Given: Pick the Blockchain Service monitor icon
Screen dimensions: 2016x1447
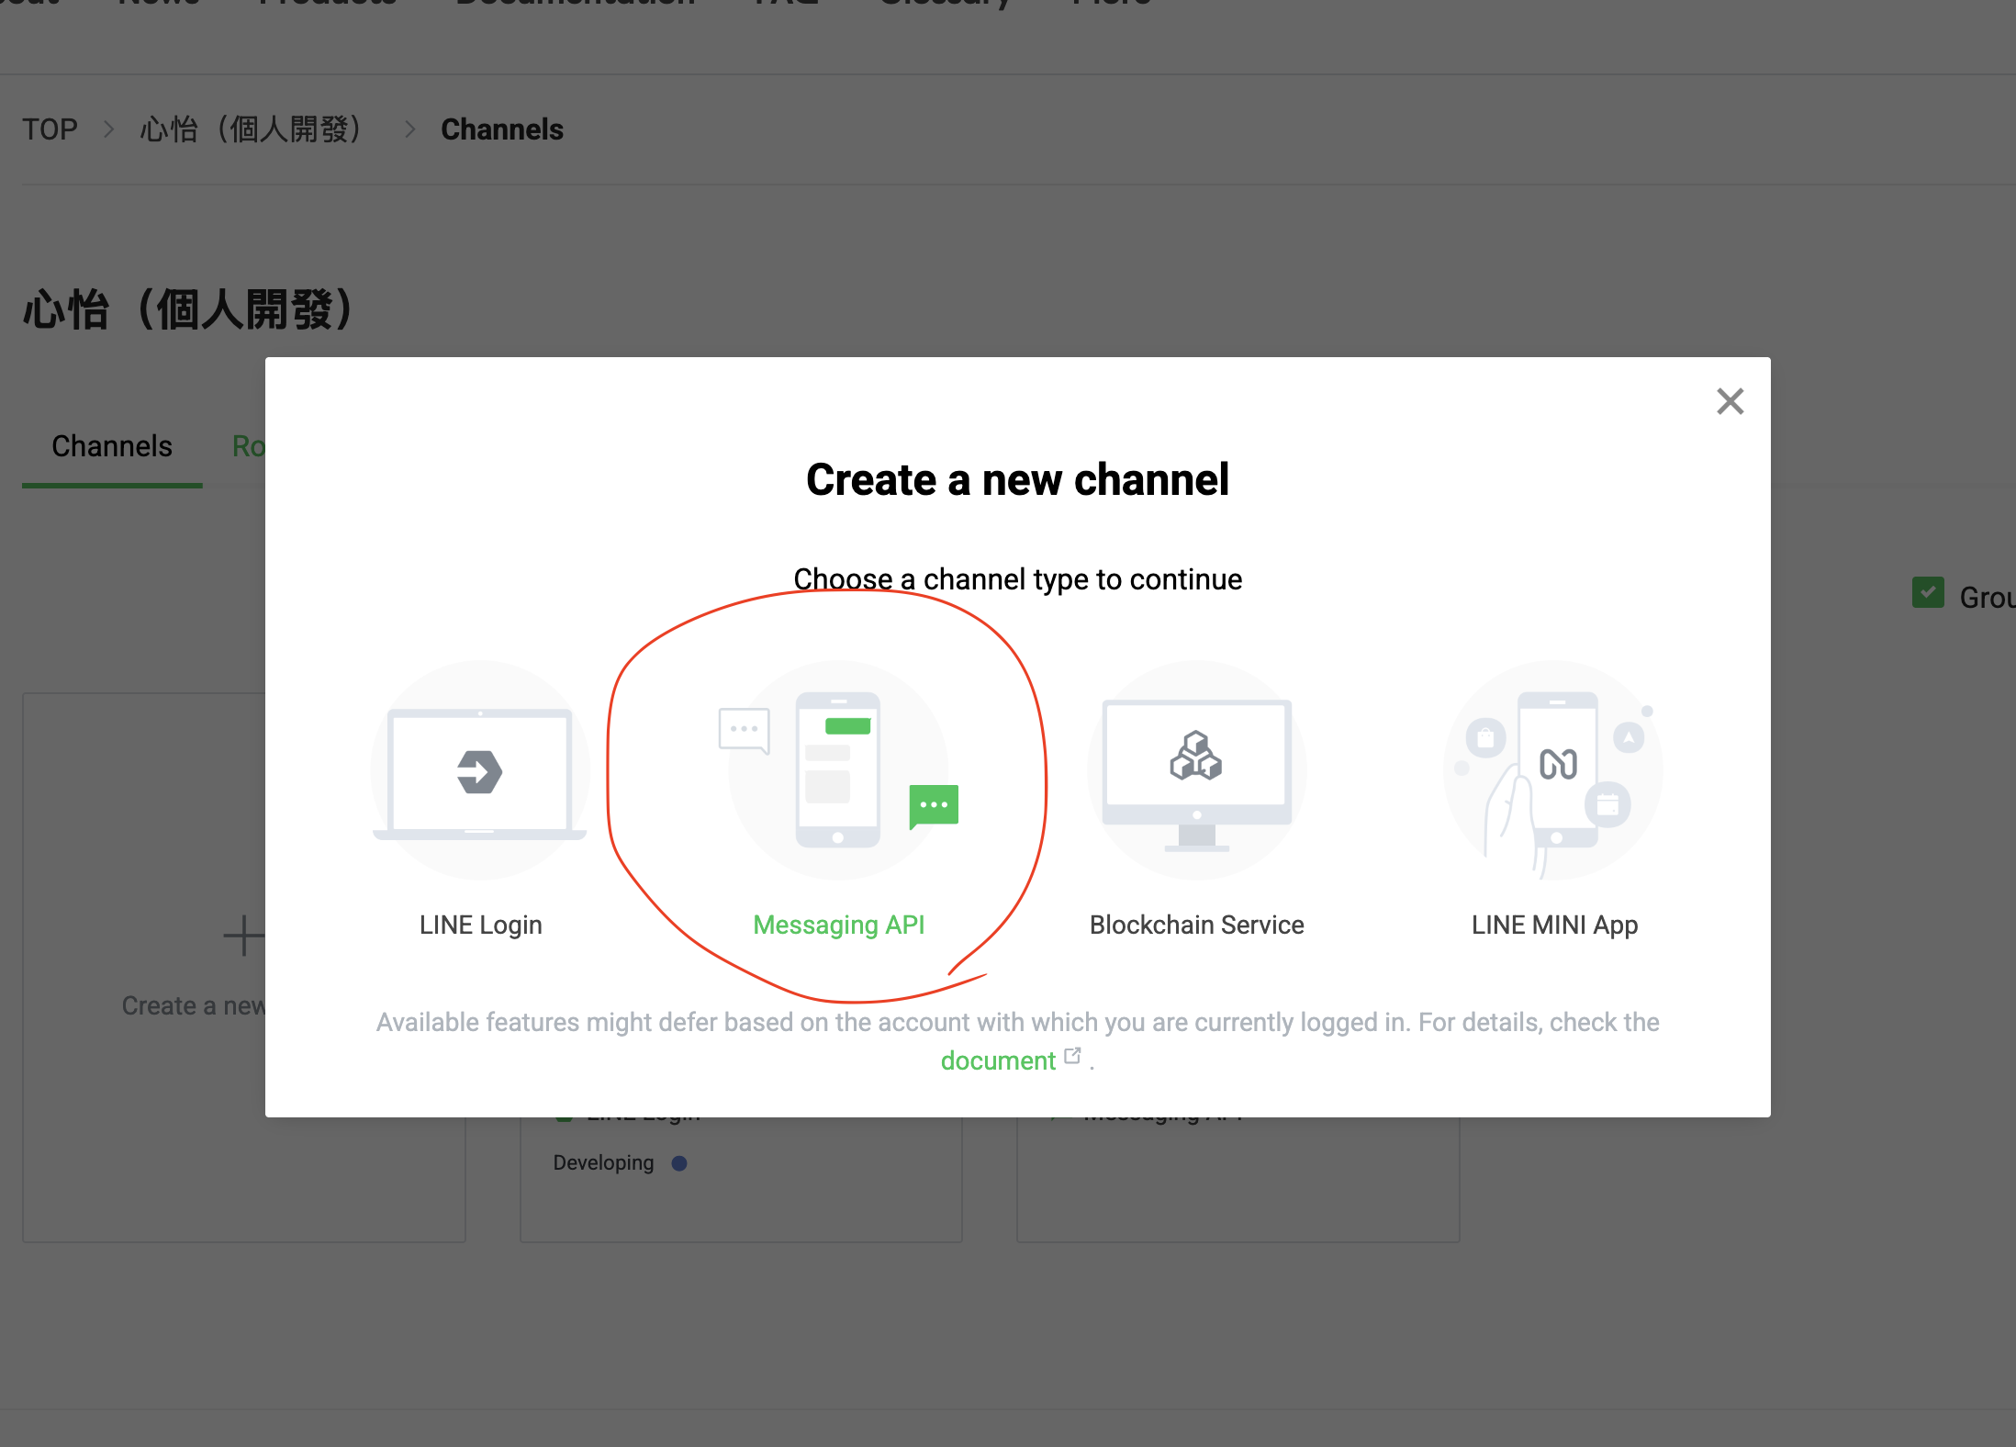Looking at the screenshot, I should tap(1196, 770).
